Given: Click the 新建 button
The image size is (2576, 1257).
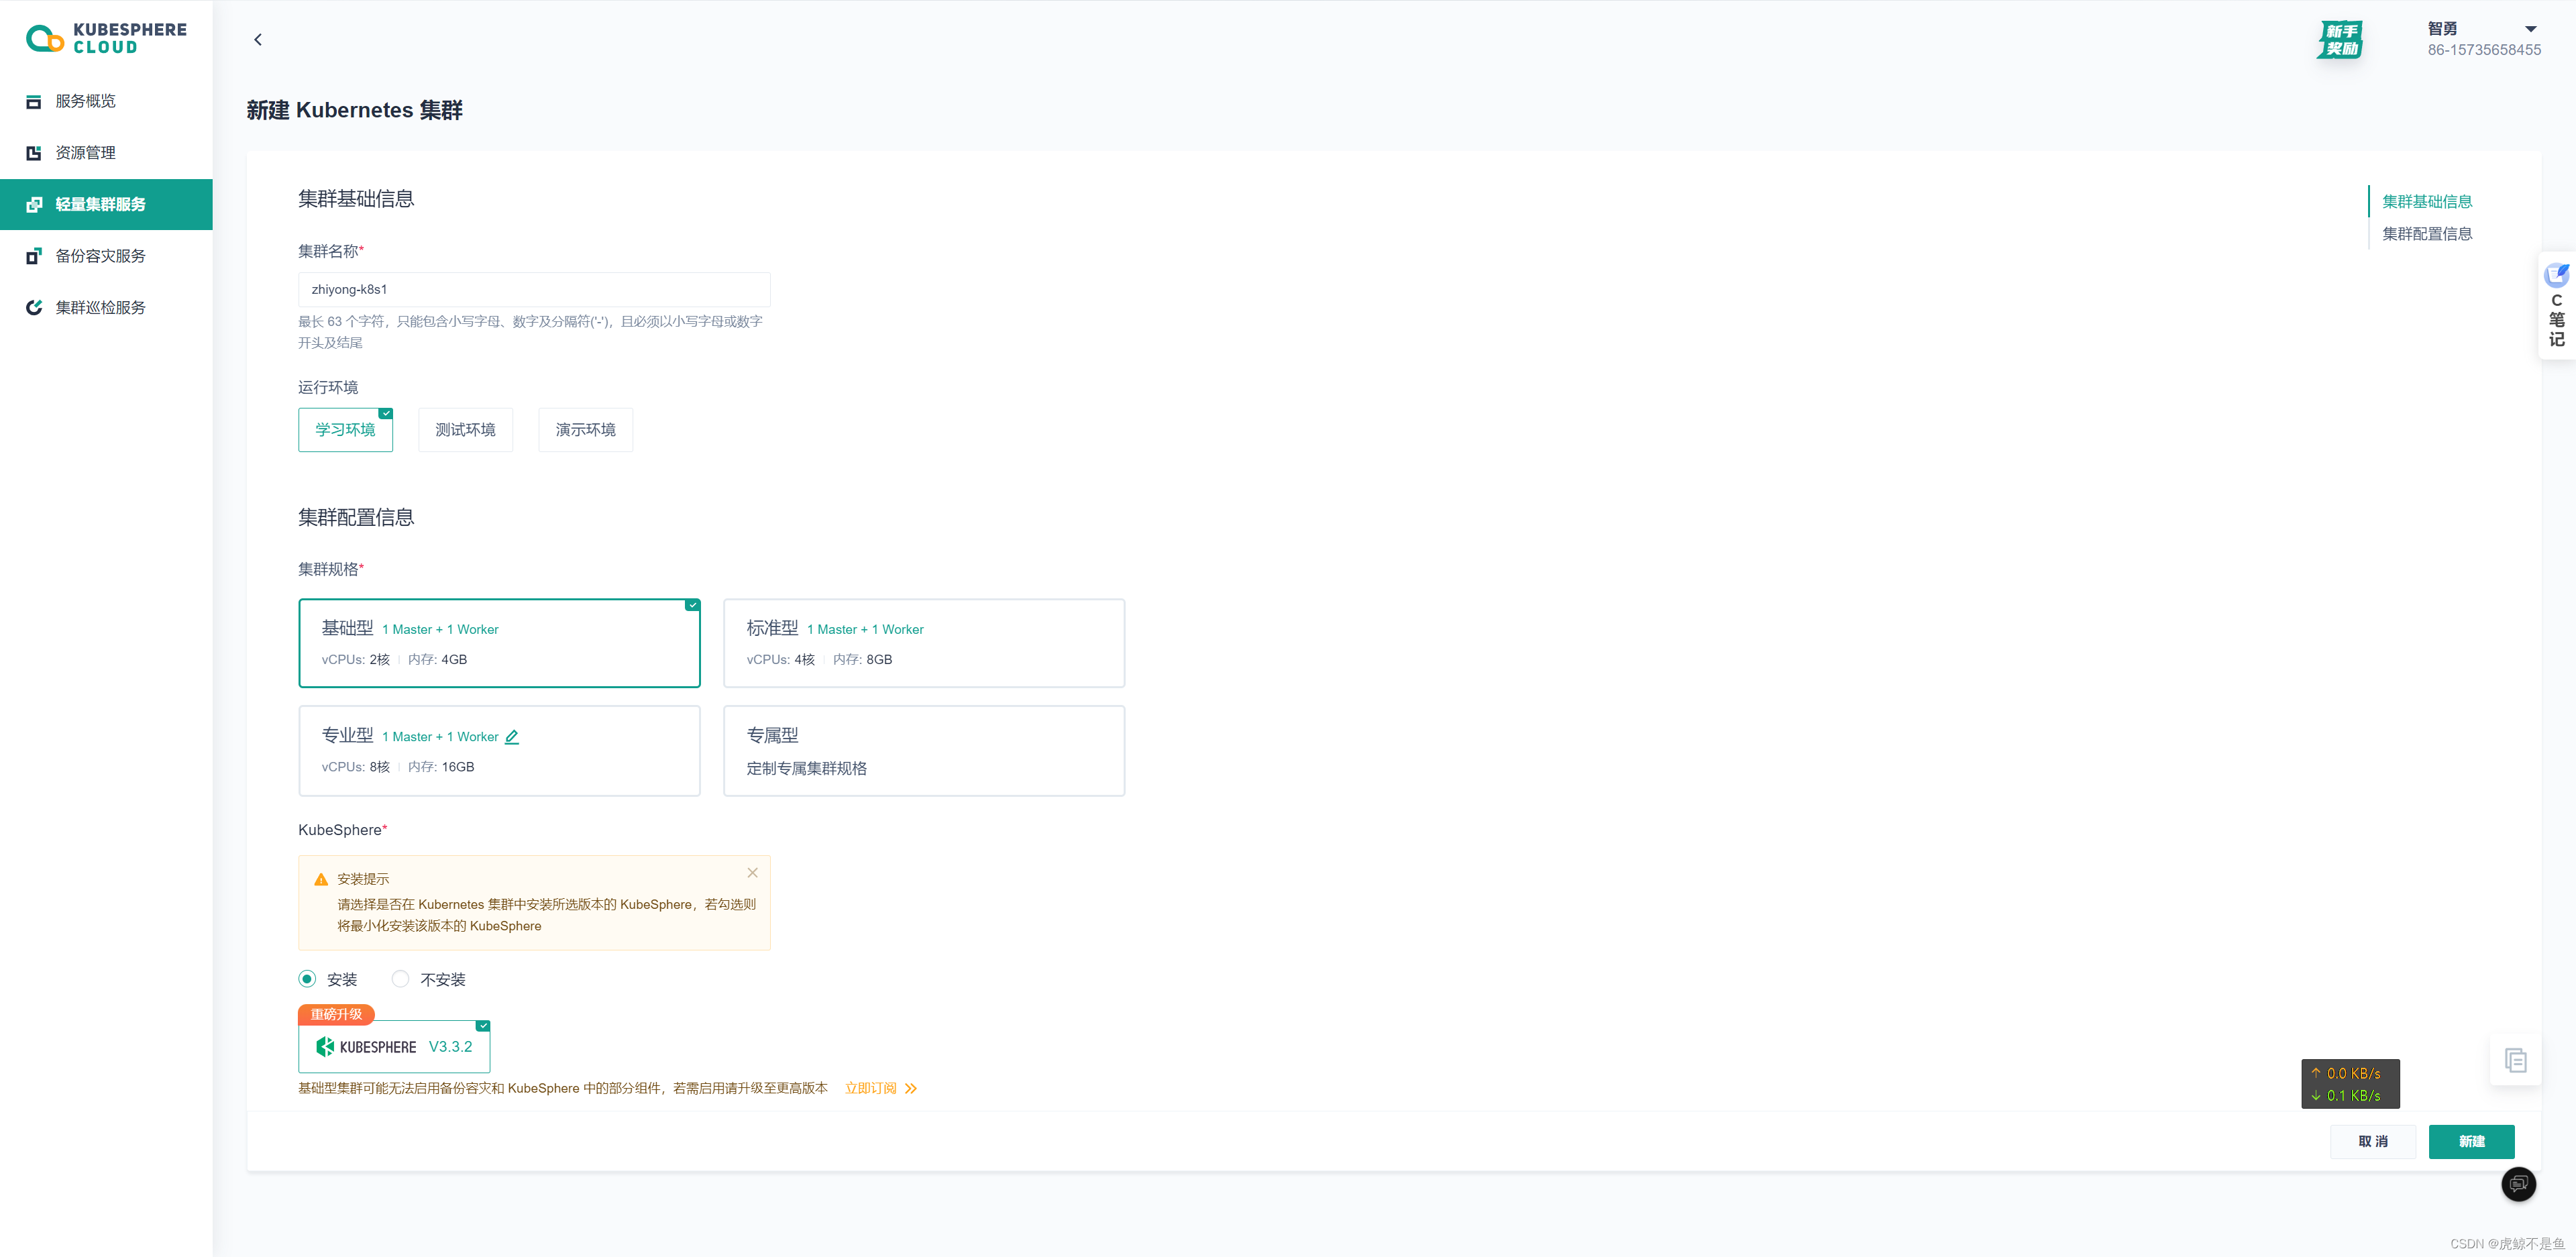Looking at the screenshot, I should point(2472,1142).
